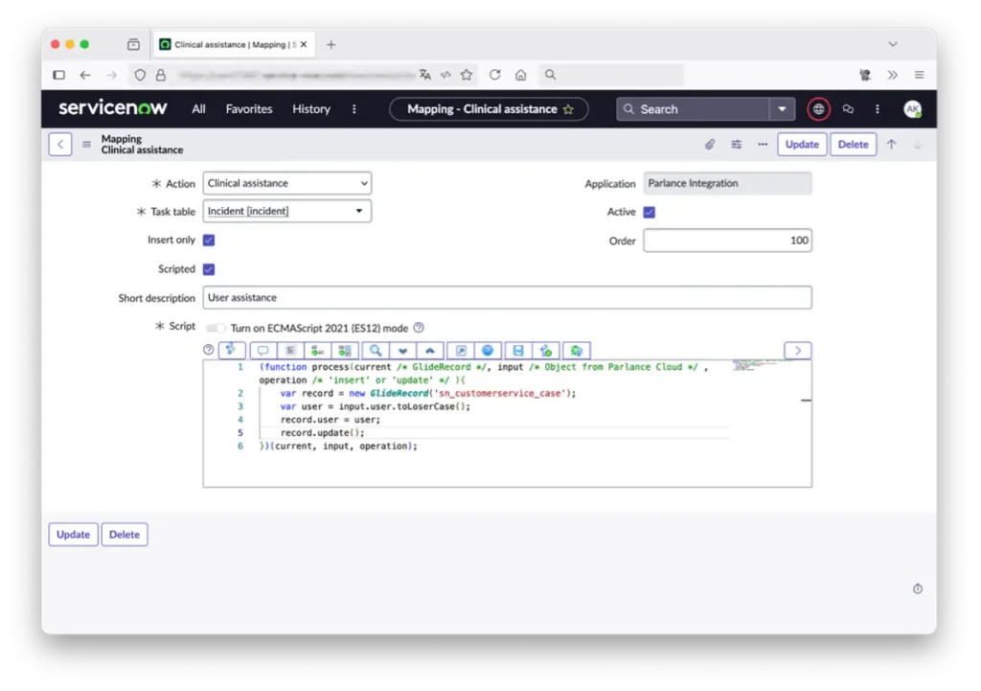
Task: Click the top-right Update button
Action: click(802, 145)
